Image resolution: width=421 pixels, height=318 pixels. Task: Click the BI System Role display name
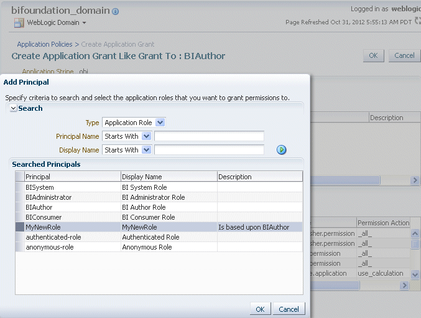click(144, 187)
